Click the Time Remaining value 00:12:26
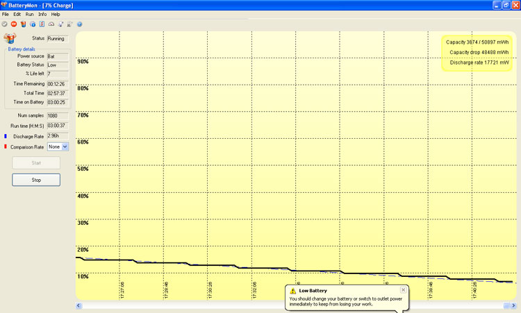The height and width of the screenshot is (313, 521). click(x=58, y=84)
